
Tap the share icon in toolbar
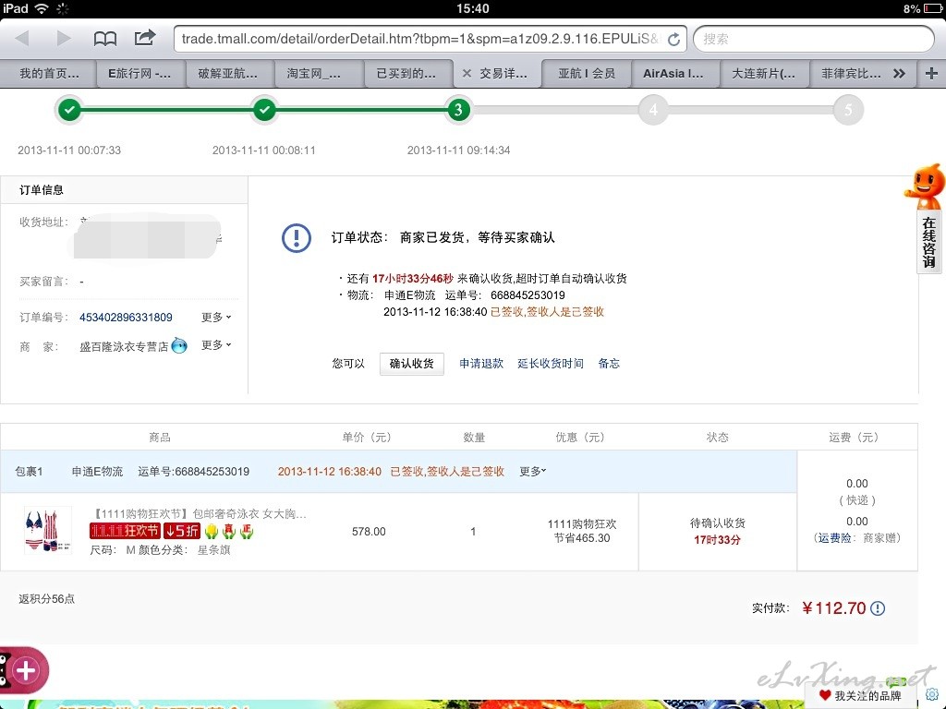[145, 38]
